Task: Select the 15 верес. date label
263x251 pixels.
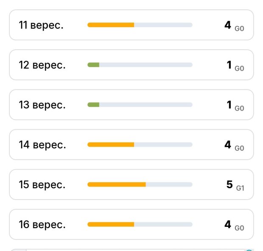Action: (x=42, y=184)
